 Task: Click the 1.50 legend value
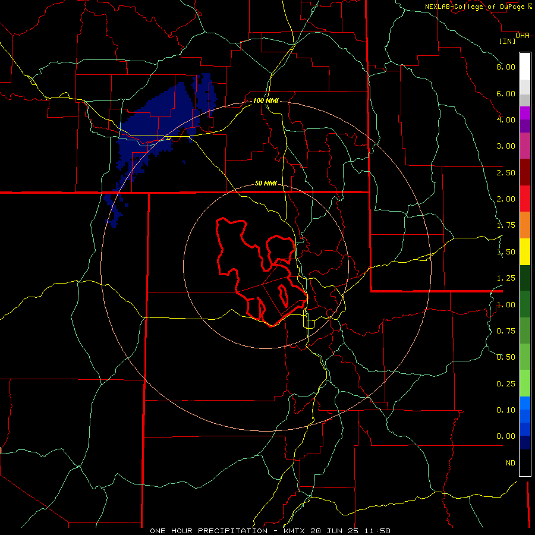(506, 252)
